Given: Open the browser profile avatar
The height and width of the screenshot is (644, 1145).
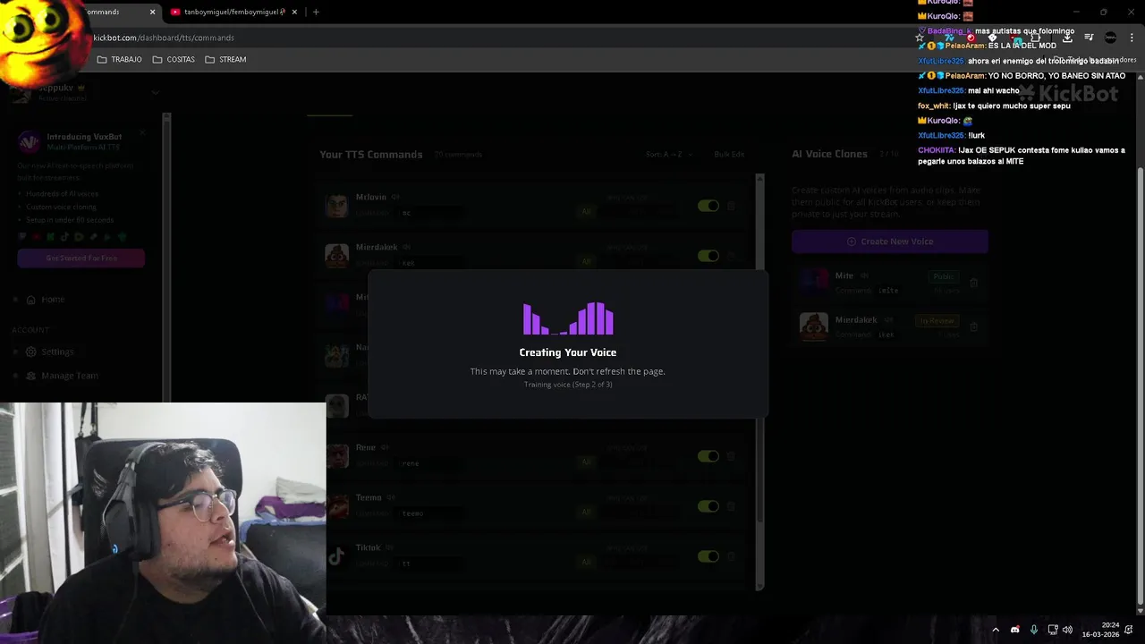Looking at the screenshot, I should pyautogui.click(x=1110, y=38).
